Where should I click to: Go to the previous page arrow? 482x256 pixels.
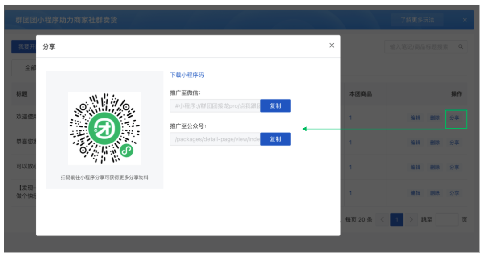[382, 220]
